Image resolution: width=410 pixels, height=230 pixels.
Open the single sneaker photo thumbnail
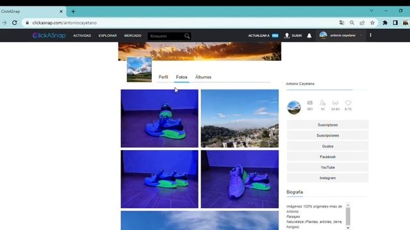(160, 118)
